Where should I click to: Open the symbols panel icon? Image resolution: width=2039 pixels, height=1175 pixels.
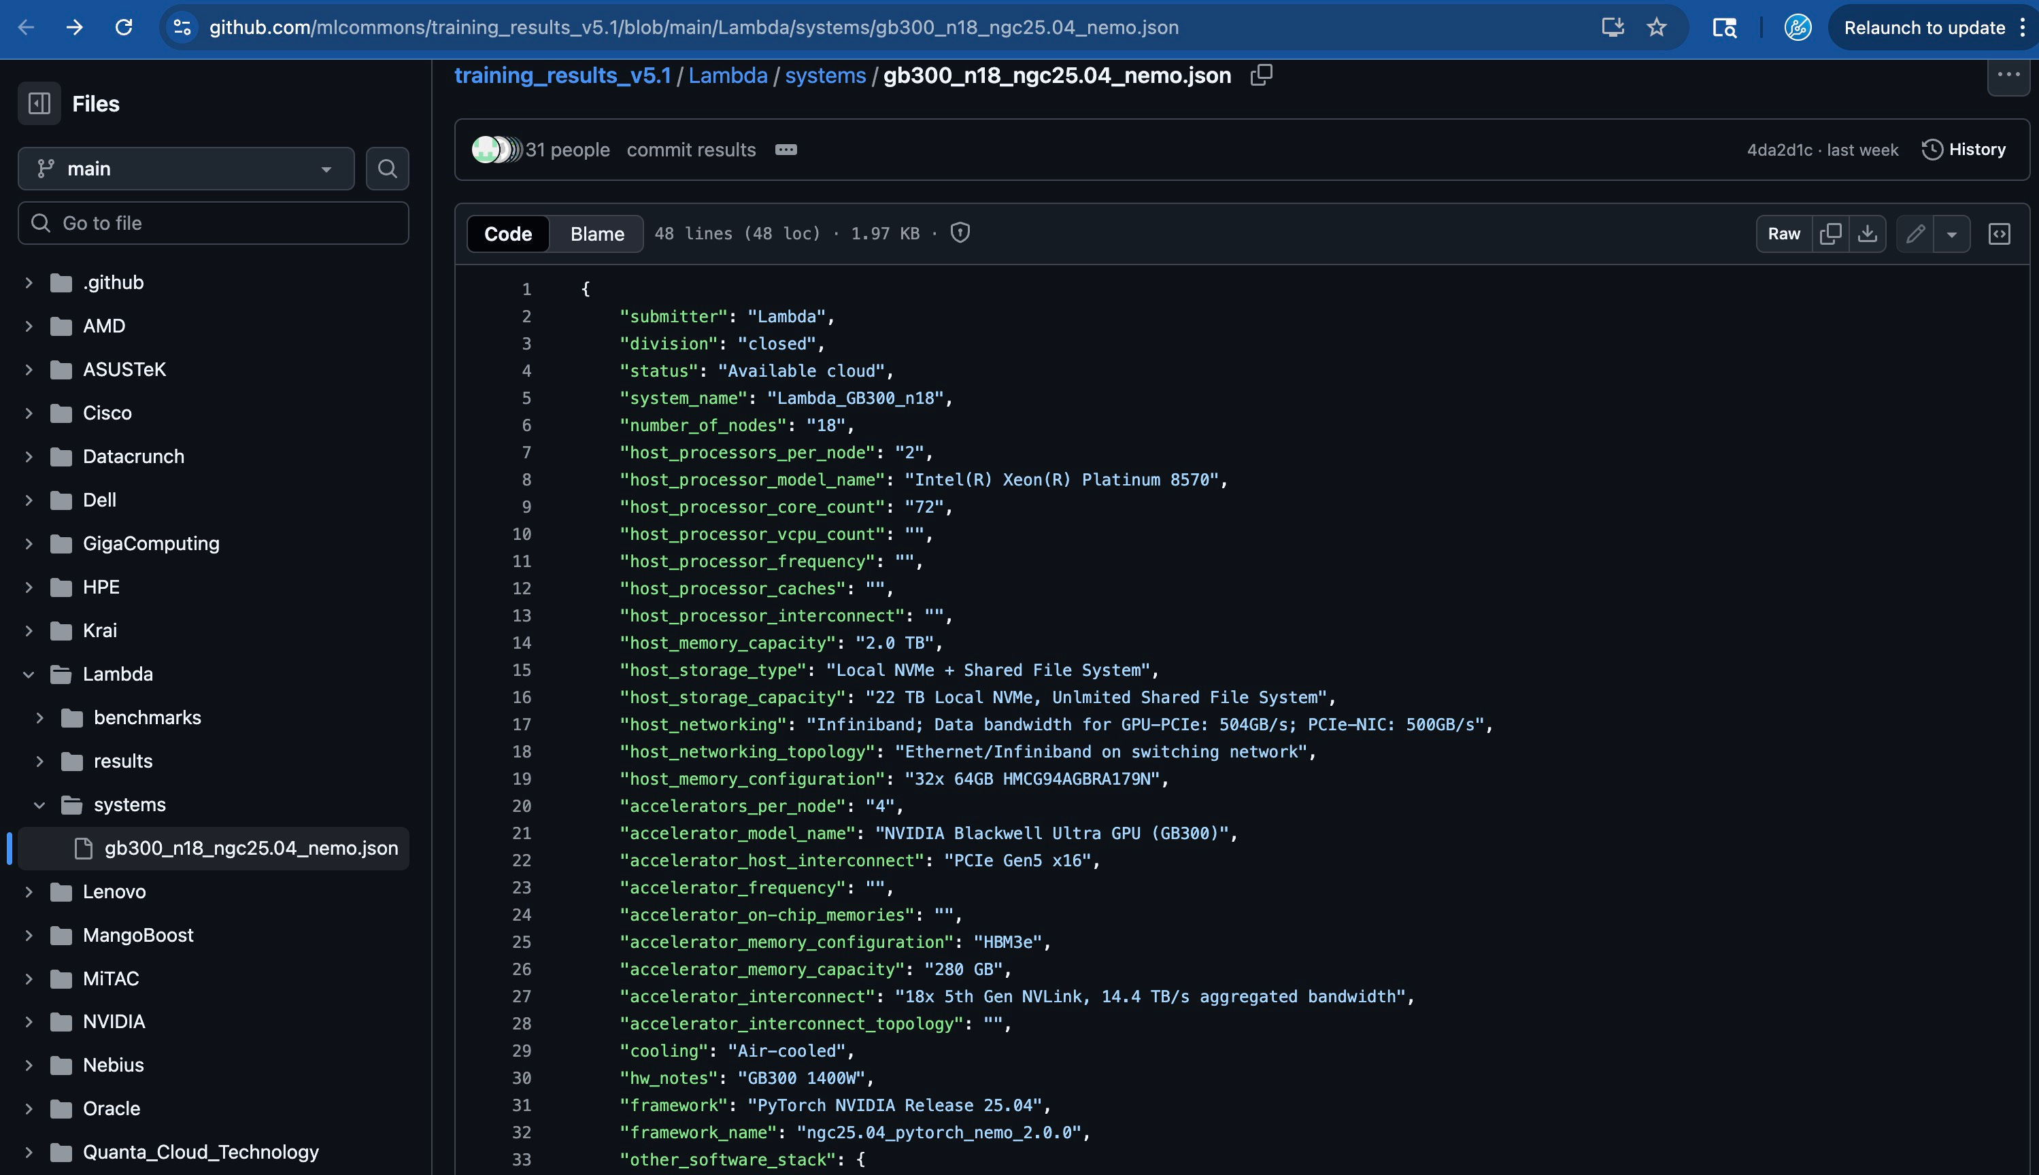point(2000,234)
